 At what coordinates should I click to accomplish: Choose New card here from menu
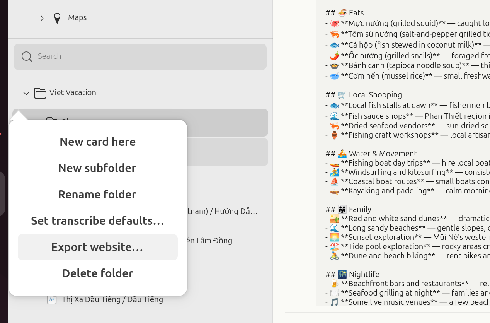(x=98, y=142)
